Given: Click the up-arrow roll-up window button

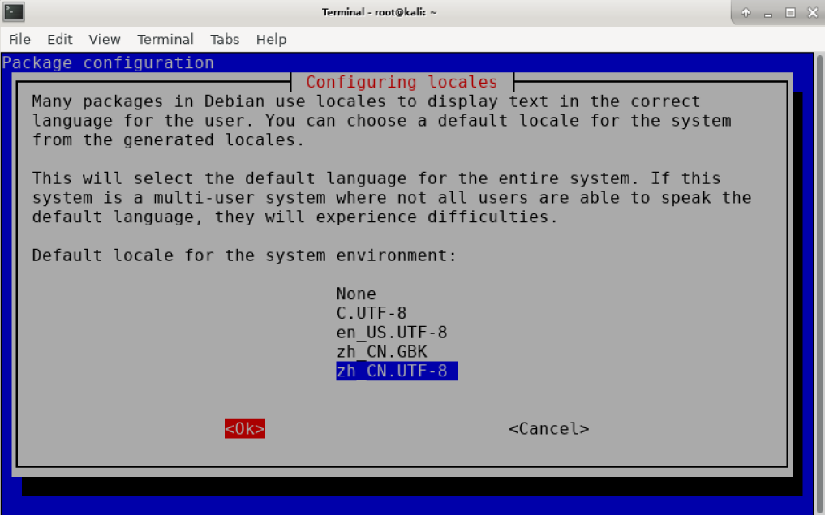Looking at the screenshot, I should click(x=746, y=12).
